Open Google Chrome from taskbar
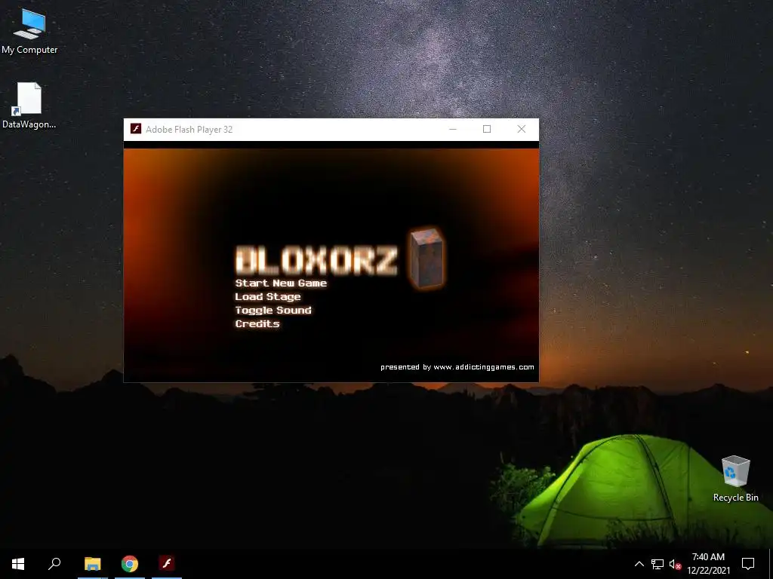This screenshot has width=773, height=579. [130, 564]
